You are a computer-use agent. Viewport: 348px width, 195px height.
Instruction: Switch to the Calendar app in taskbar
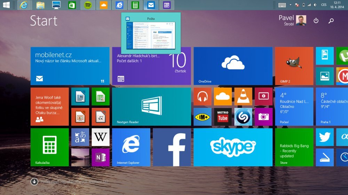pyautogui.click(x=167, y=5)
